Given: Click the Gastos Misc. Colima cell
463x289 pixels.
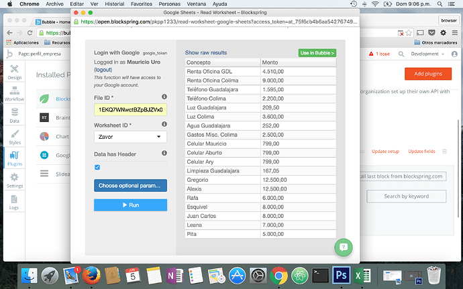Looking at the screenshot, I should tap(223, 135).
